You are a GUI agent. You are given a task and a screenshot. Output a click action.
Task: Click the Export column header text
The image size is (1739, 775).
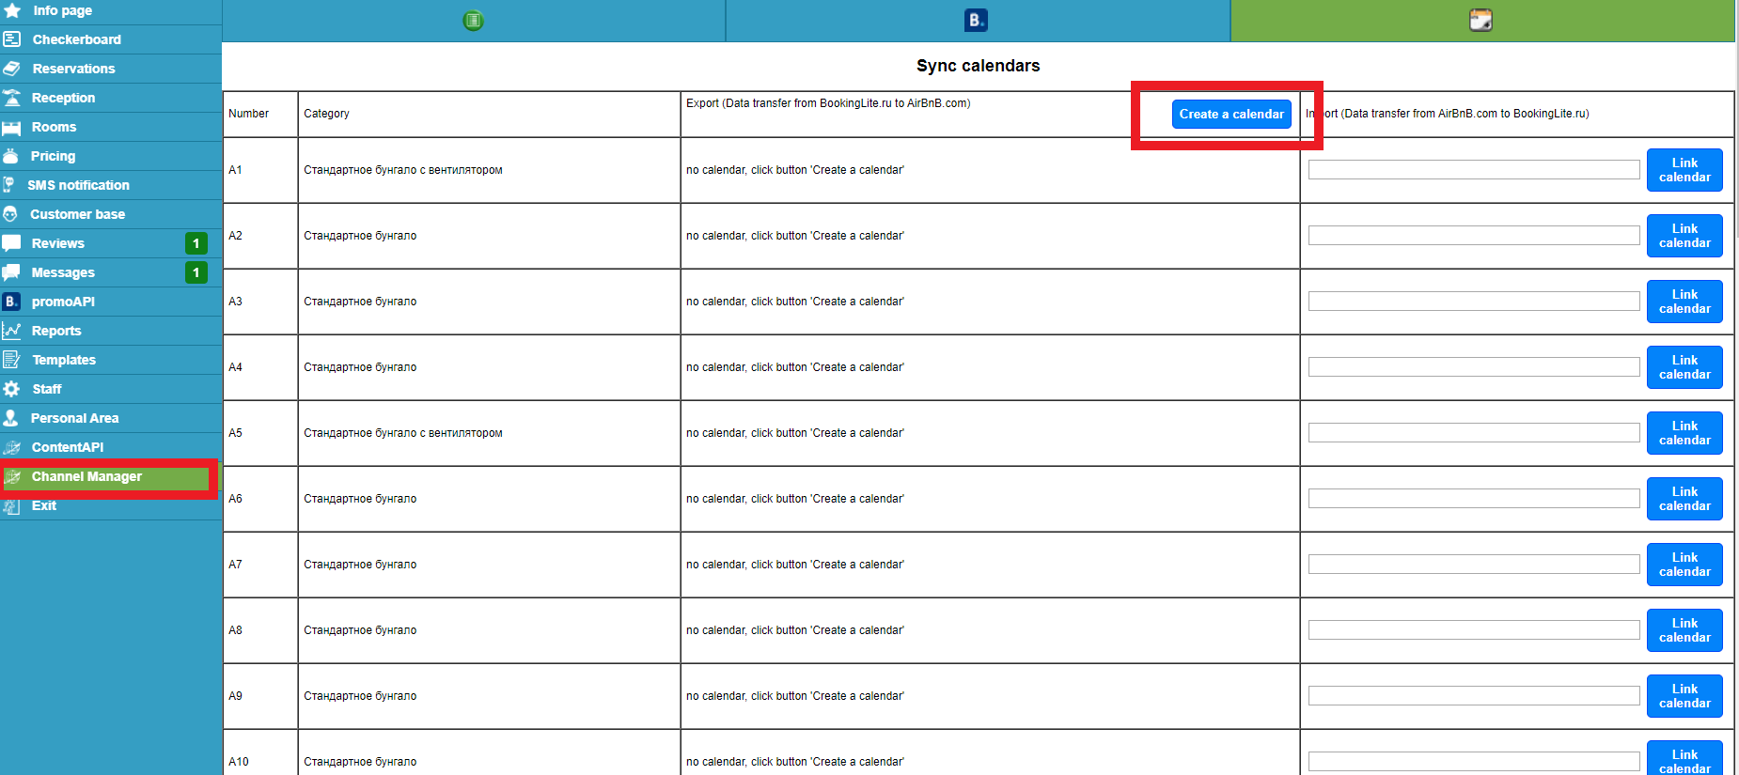point(828,103)
